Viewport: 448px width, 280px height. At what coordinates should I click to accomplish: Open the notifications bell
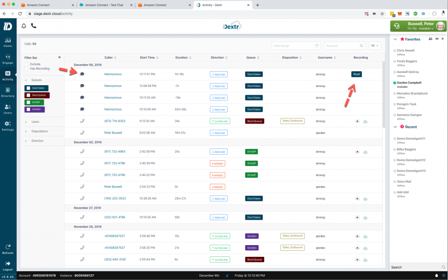(24, 26)
